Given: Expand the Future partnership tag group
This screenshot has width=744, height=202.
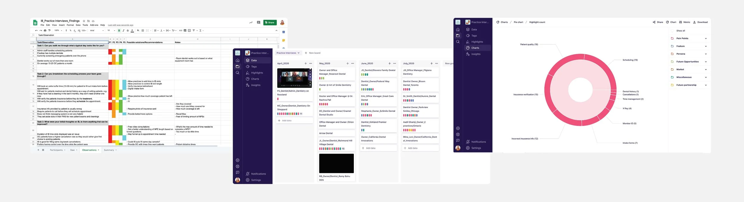Looking at the screenshot, I should [706, 85].
